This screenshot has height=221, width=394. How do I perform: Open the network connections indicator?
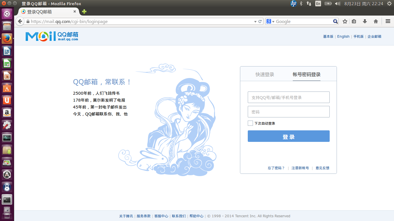pos(309,3)
